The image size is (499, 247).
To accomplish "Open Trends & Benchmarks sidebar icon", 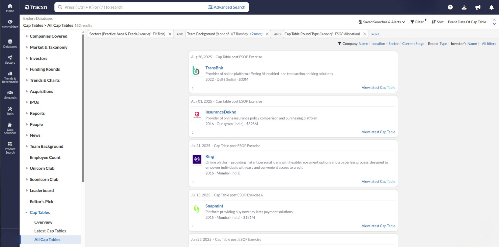I will (10, 77).
